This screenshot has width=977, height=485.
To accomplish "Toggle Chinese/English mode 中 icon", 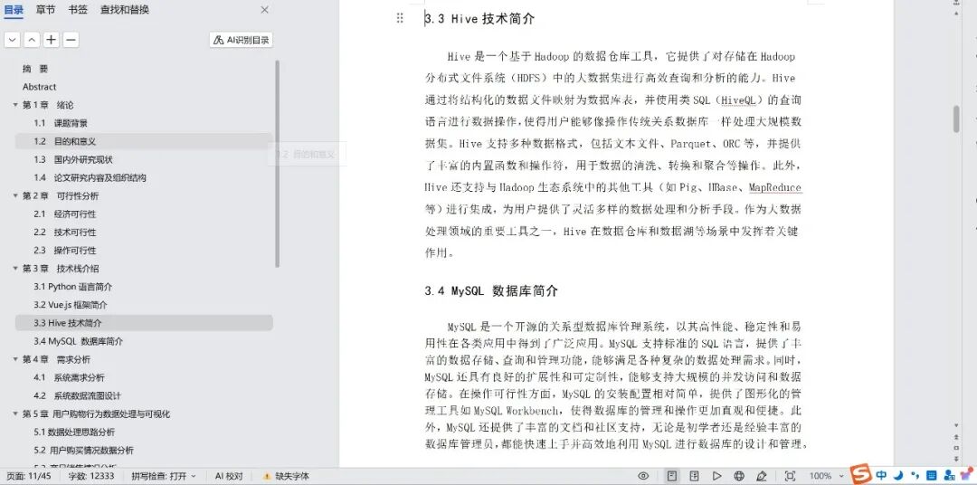I will pos(881,476).
